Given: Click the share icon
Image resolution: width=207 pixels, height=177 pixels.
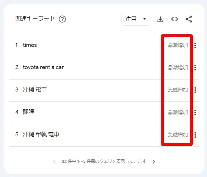Looking at the screenshot, I should pos(189,19).
